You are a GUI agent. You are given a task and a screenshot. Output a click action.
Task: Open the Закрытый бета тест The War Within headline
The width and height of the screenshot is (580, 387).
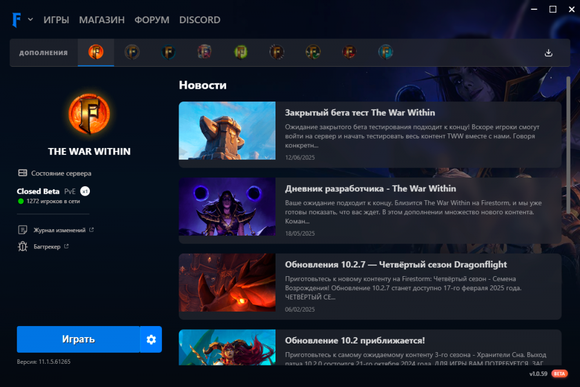tap(360, 113)
